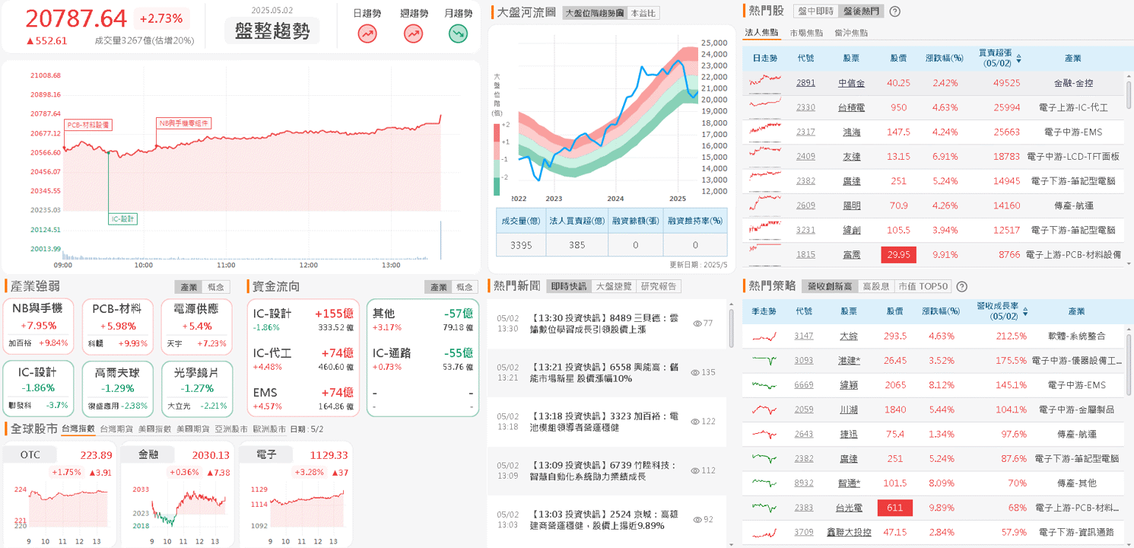Switch news to 大盤總覽 tab
Viewport: 1134px width, 548px height.
tap(613, 286)
